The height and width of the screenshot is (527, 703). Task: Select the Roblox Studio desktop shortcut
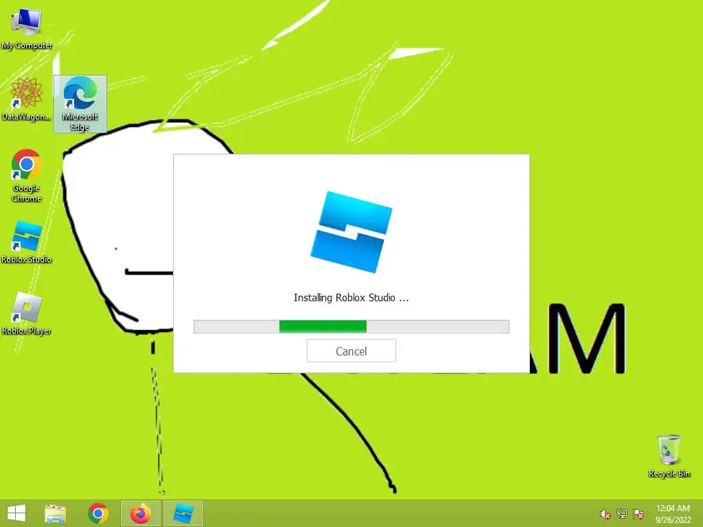click(x=27, y=242)
